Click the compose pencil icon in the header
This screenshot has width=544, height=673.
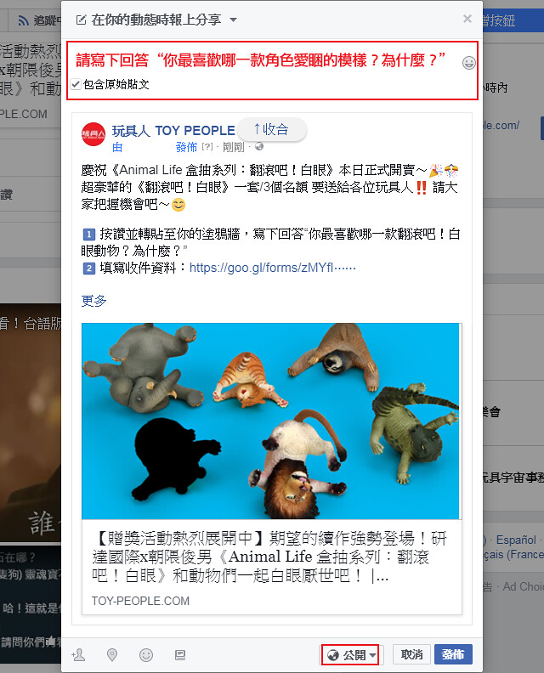pos(81,20)
